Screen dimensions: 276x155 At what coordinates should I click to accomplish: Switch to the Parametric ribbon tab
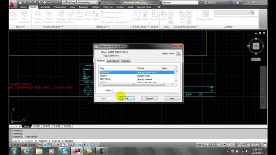coord(60,7)
